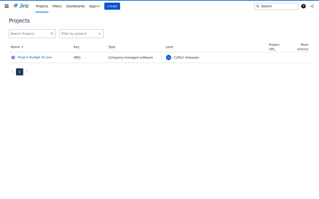Click the Project Budget for Jira avatar icon
Viewport: 319px width, 199px height.
click(13, 57)
